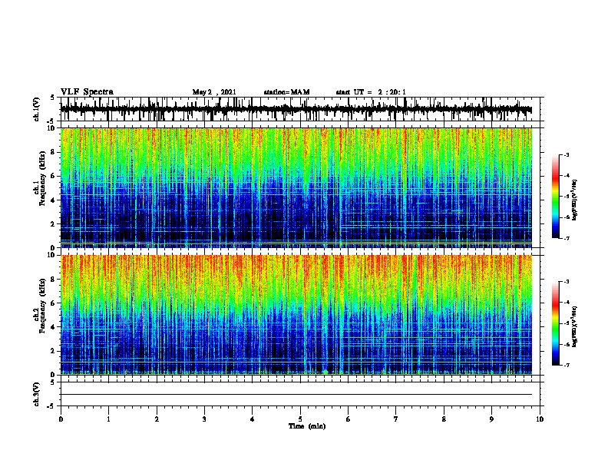The image size is (608, 470).
Task: Click the "-7" label on ch.2 color bar
Action: pyautogui.click(x=567, y=366)
